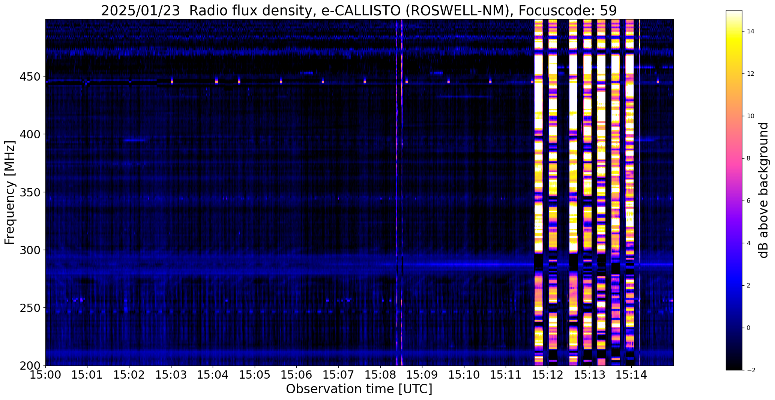Click the 15:03 time tick label
The width and height of the screenshot is (775, 400).
coord(171,374)
